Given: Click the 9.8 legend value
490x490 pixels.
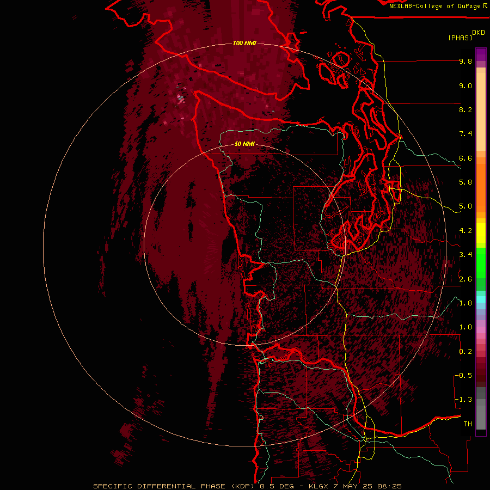Looking at the screenshot, I should click(x=465, y=61).
